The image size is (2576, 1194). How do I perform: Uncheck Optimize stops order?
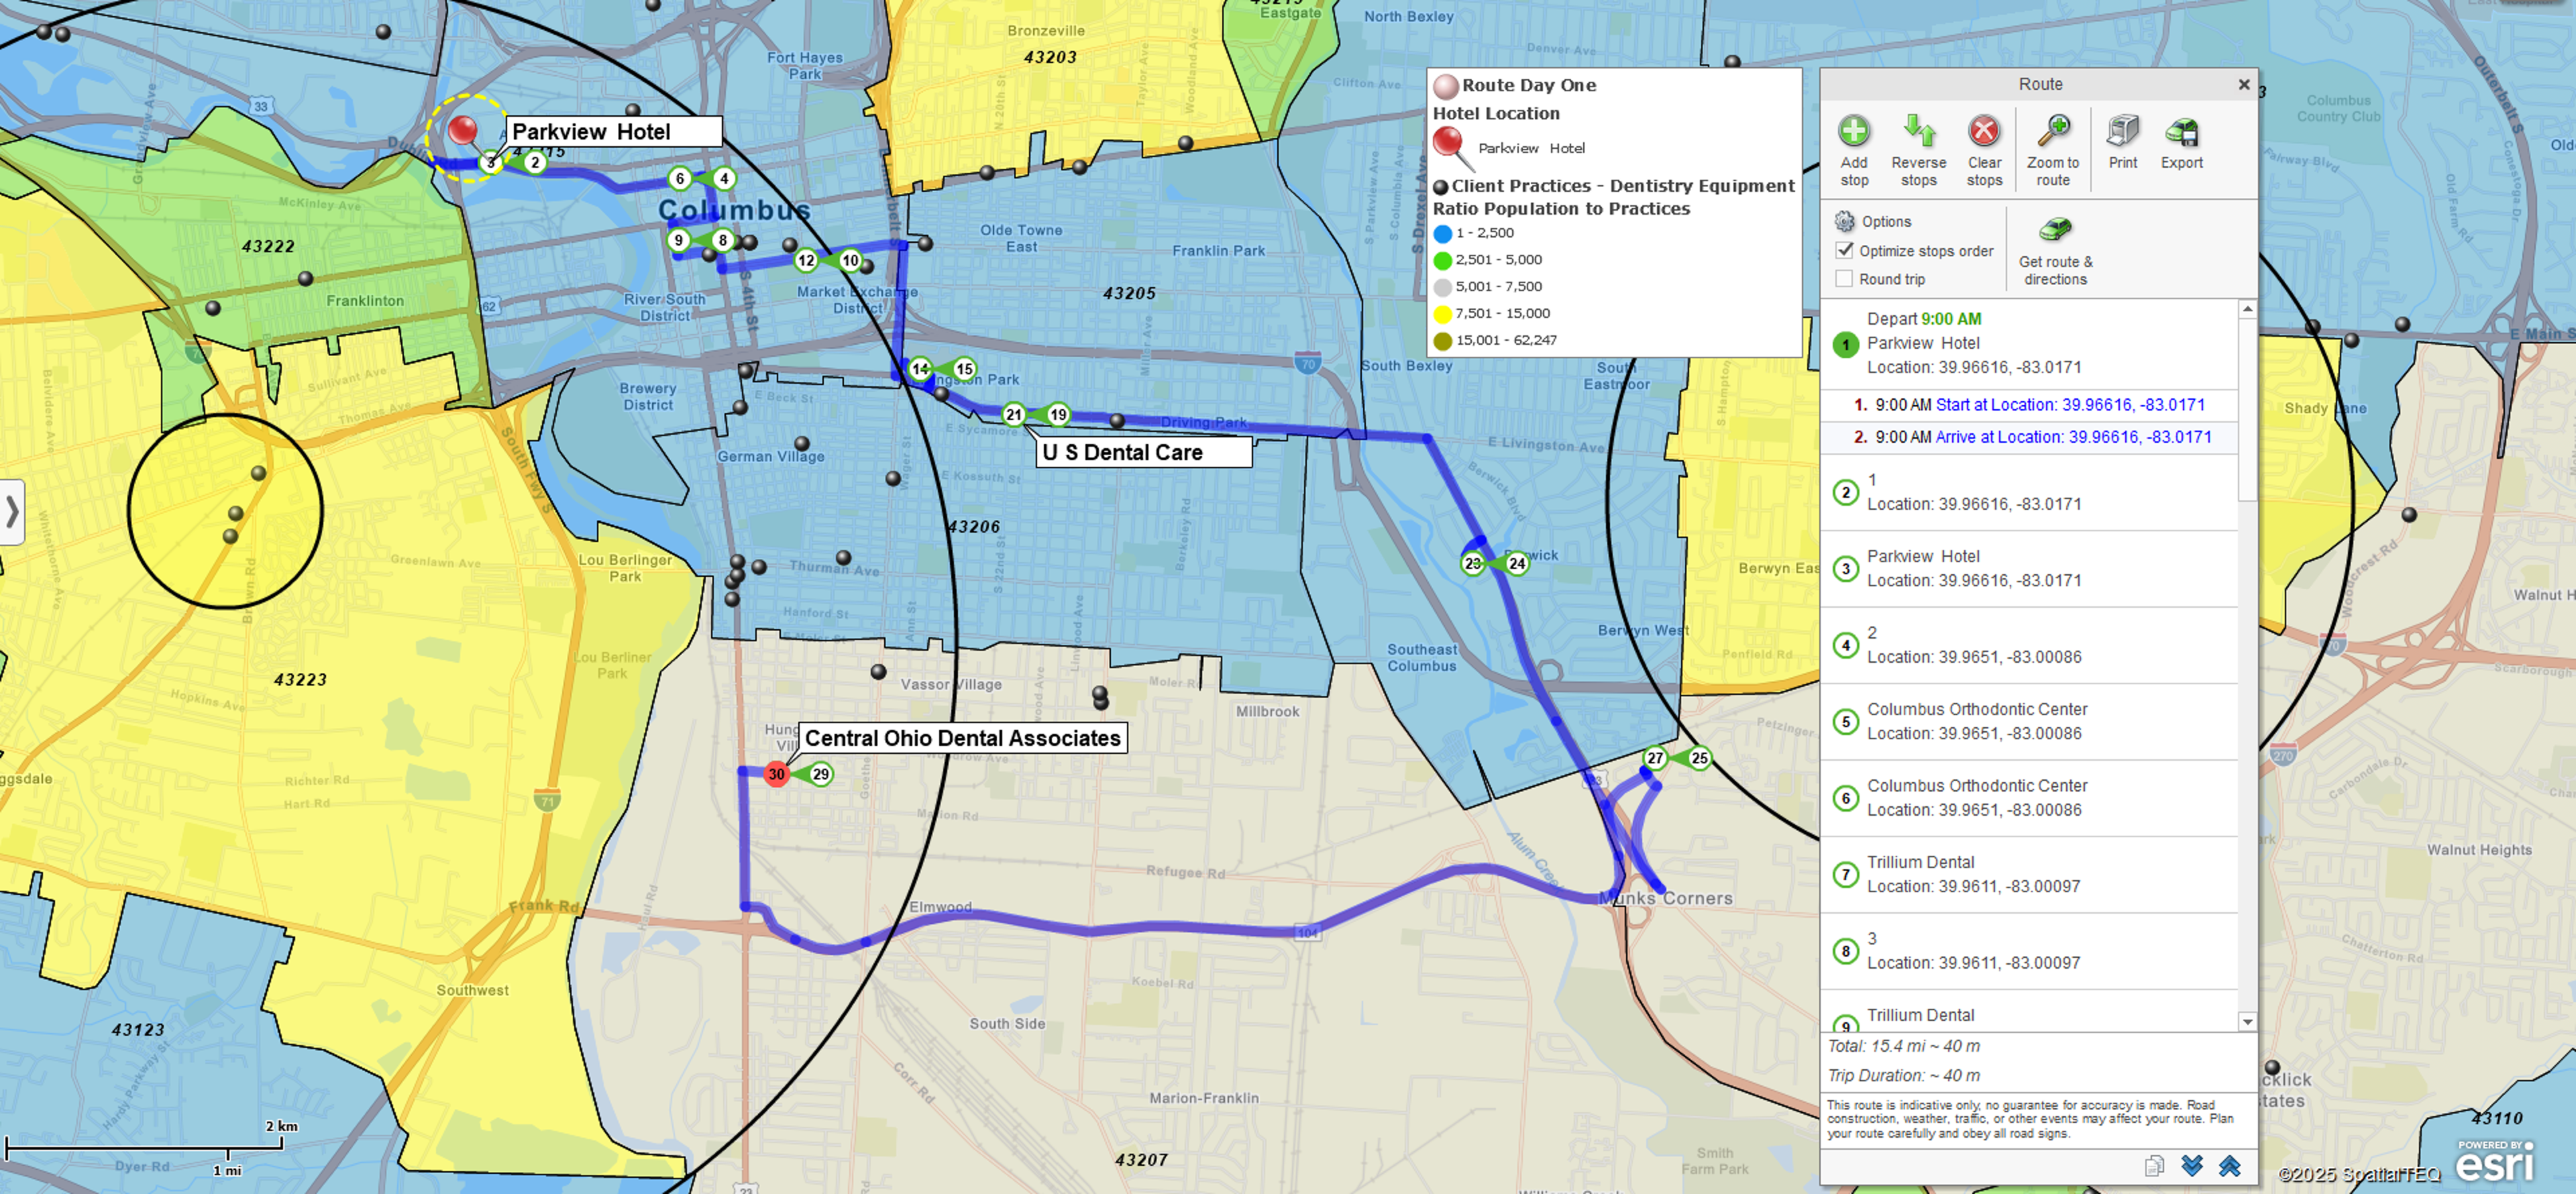[x=1845, y=250]
